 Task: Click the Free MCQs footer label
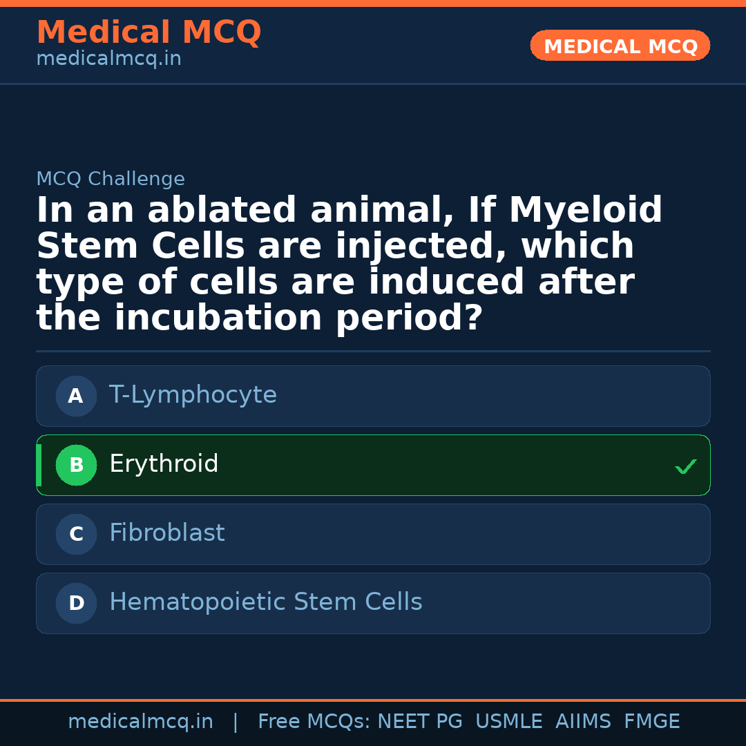(314, 722)
